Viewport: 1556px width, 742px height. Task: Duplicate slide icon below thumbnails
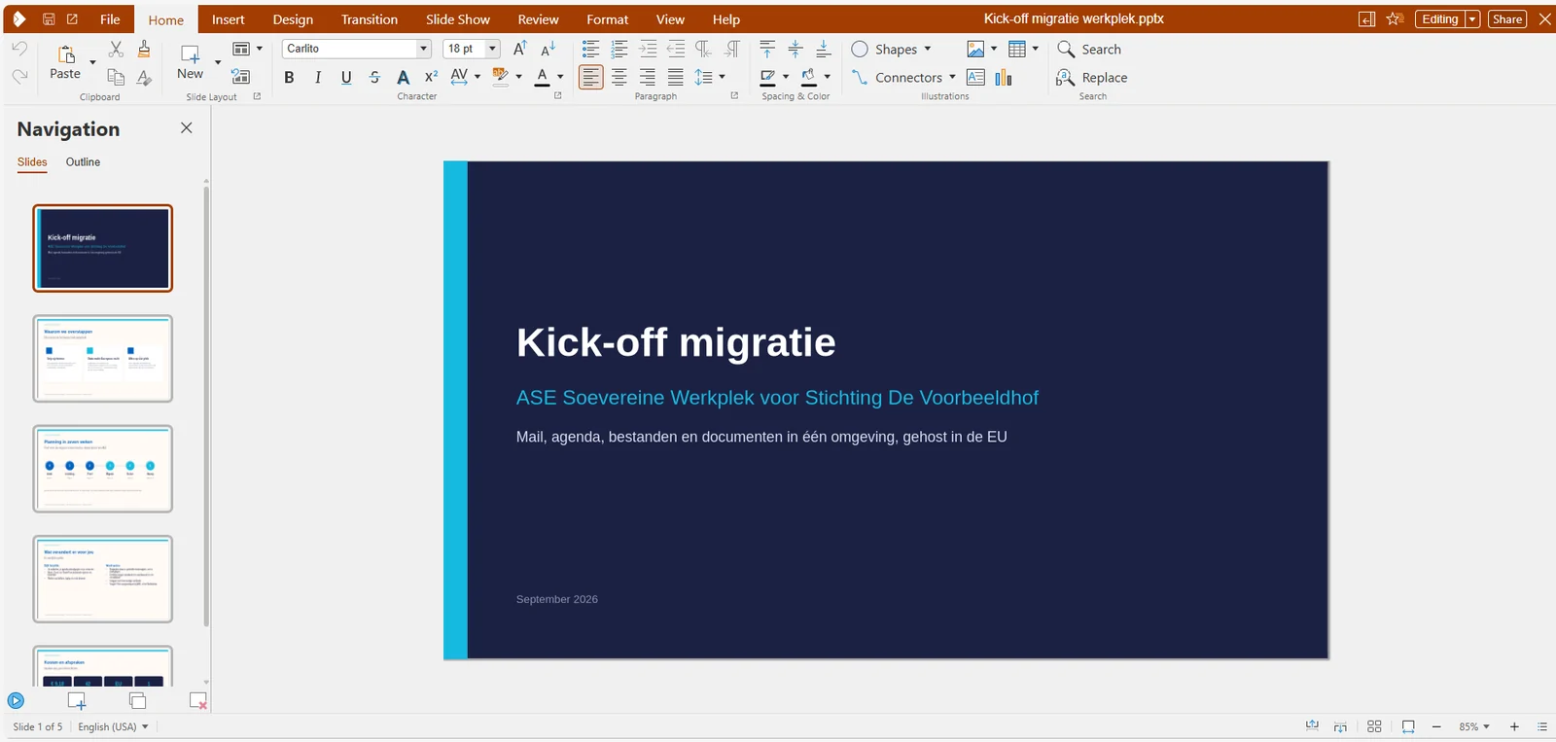[137, 700]
